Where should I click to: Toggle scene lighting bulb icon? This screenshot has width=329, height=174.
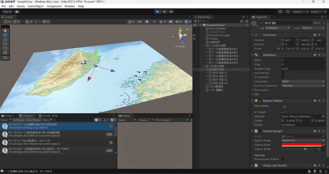click(147, 22)
